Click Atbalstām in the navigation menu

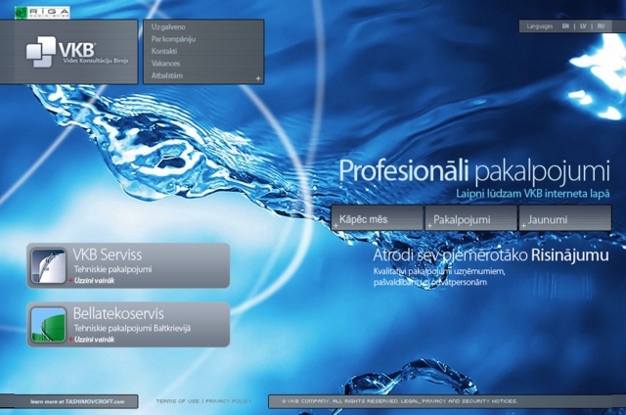(166, 75)
